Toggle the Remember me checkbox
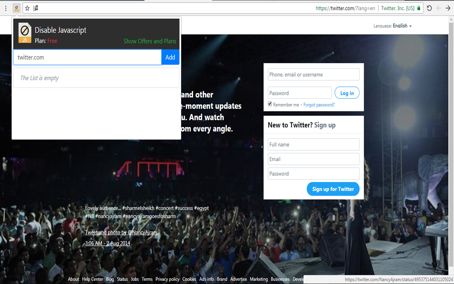The width and height of the screenshot is (454, 284). (x=270, y=104)
